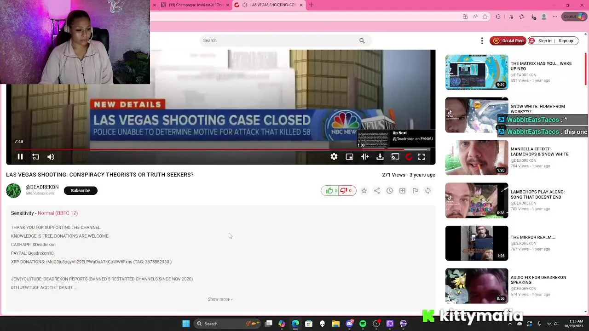
Task: Add page to favorites star
Action: tap(485, 17)
